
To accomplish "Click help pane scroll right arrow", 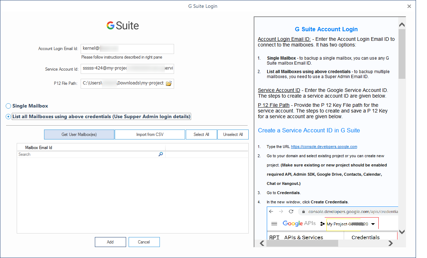I will coord(390,243).
